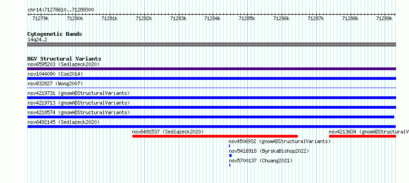Click the chr14:71278610..71289300 coordinates label

[61, 10]
